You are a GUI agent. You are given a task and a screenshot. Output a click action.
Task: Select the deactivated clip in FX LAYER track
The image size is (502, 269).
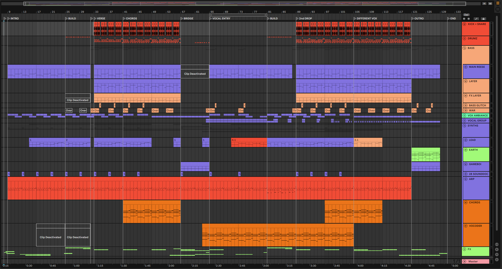tap(78, 98)
